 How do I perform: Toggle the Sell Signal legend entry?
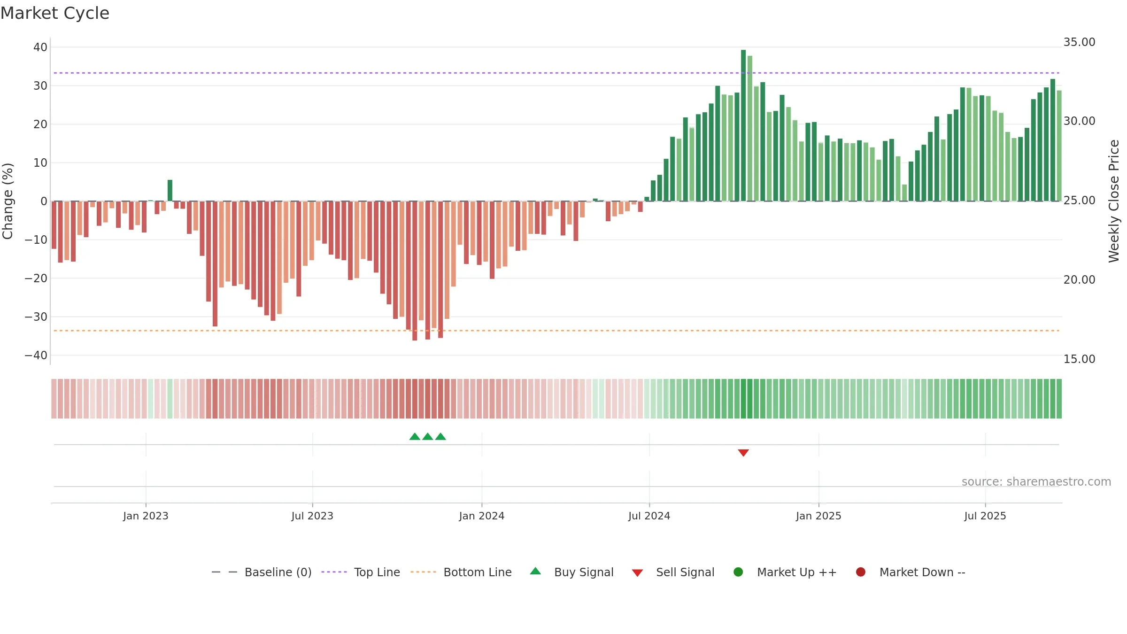pyautogui.click(x=673, y=572)
